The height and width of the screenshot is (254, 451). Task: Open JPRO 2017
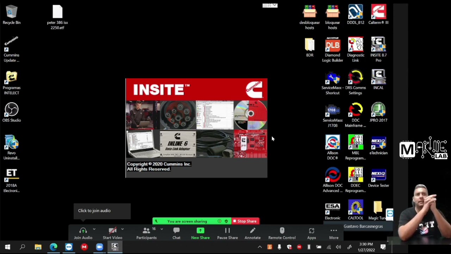378,113
